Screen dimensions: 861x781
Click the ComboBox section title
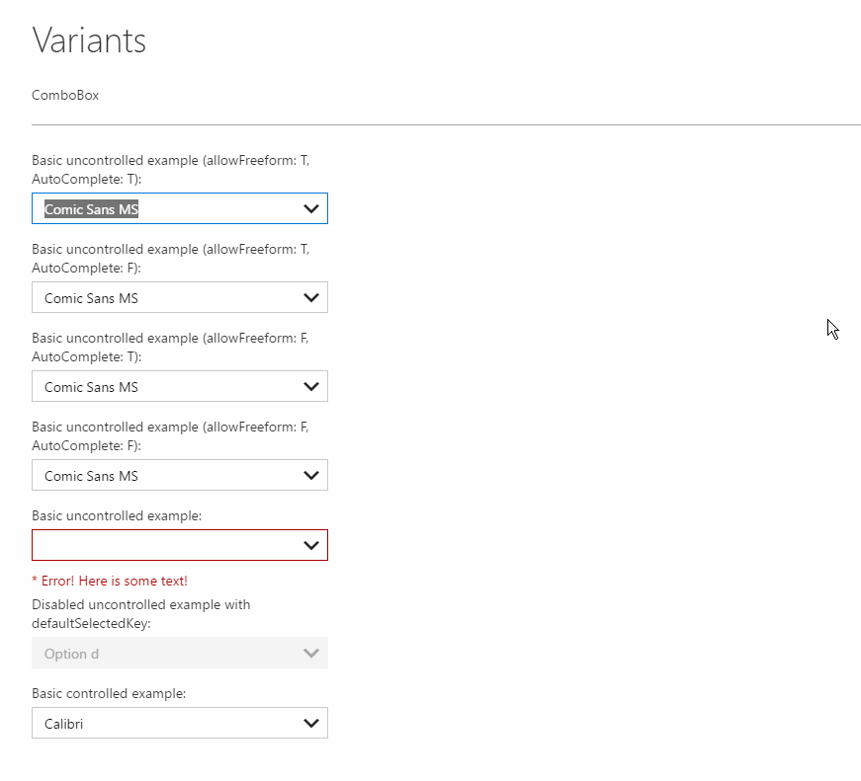[65, 96]
